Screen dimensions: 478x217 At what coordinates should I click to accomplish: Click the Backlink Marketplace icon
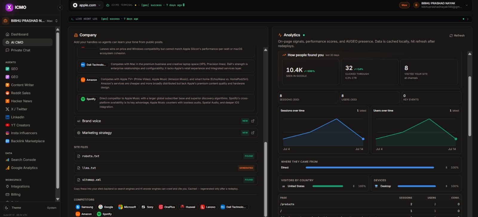click(7, 141)
